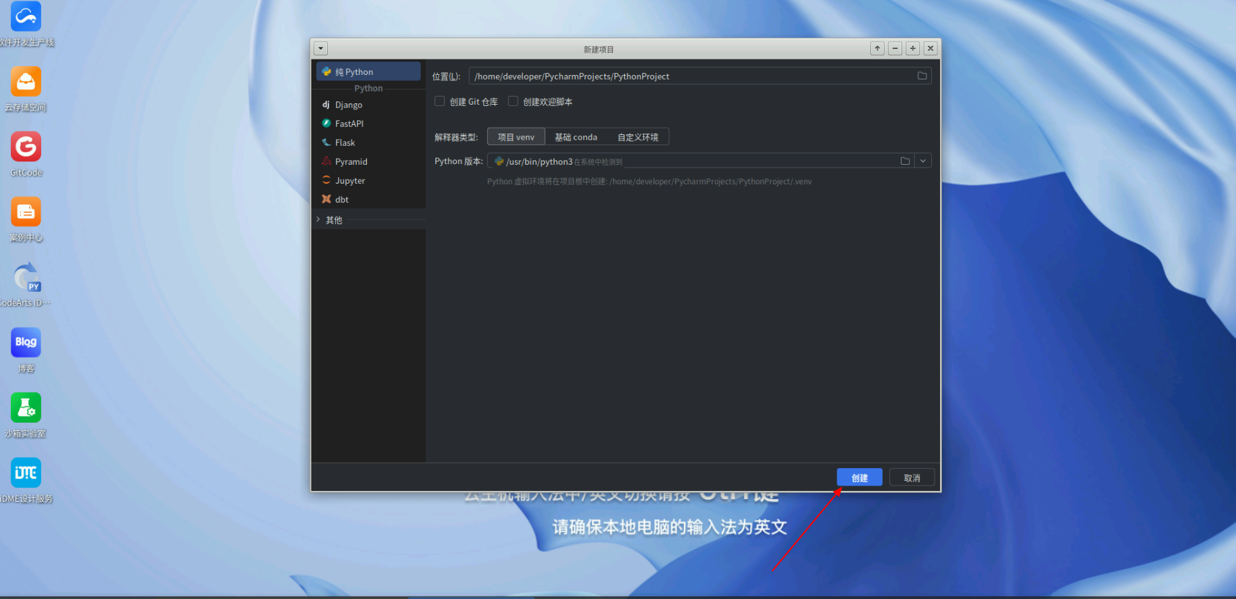1236x599 pixels.
Task: Open the case center desktop icon
Action: tap(26, 212)
